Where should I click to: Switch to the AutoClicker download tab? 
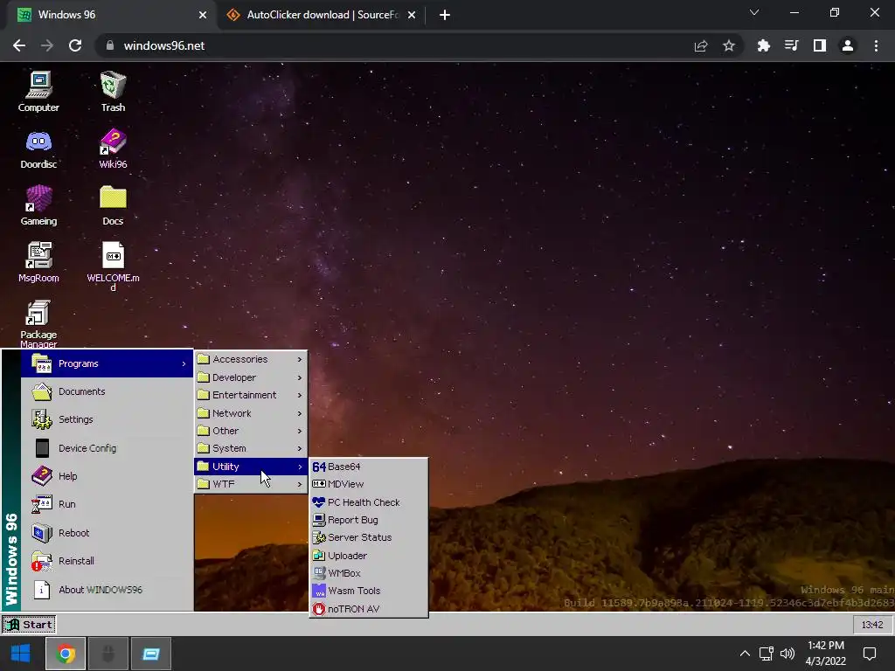pyautogui.click(x=320, y=15)
